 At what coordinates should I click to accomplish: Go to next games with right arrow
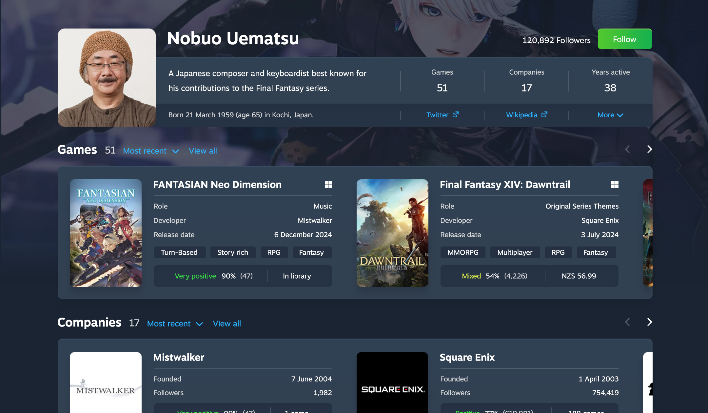(649, 149)
